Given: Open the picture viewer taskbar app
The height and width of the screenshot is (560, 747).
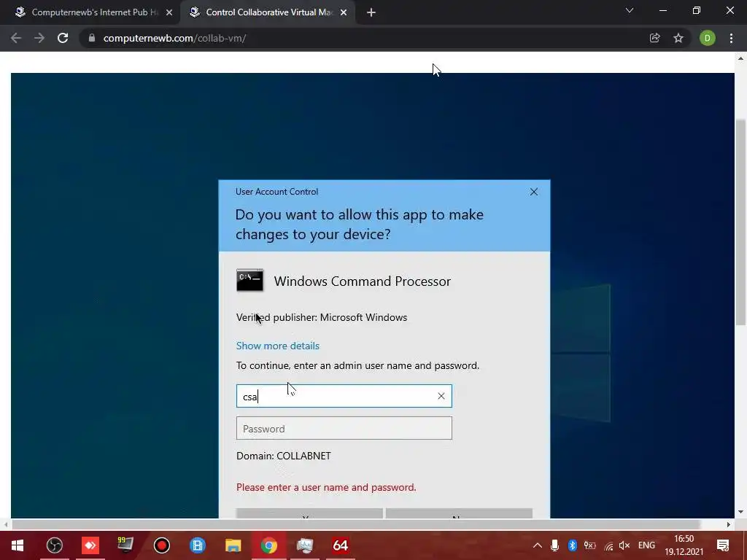Looking at the screenshot, I should pyautogui.click(x=304, y=545).
